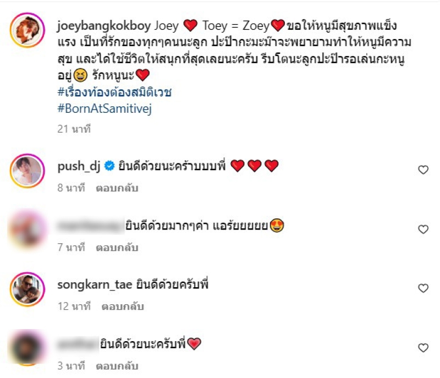Image resolution: width=440 pixels, height=378 pixels.
Task: Open joeybangkokboy's profile picture
Action: click(x=27, y=30)
